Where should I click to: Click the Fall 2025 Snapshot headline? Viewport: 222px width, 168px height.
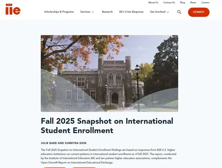pyautogui.click(x=107, y=125)
